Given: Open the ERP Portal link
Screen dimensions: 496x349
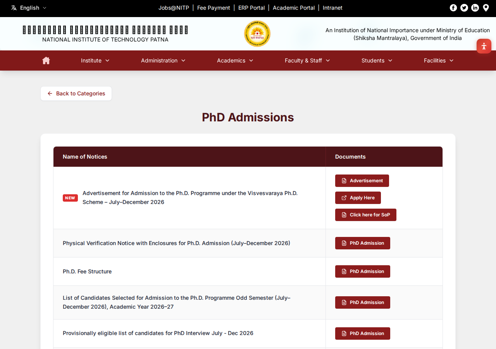Looking at the screenshot, I should click(251, 8).
